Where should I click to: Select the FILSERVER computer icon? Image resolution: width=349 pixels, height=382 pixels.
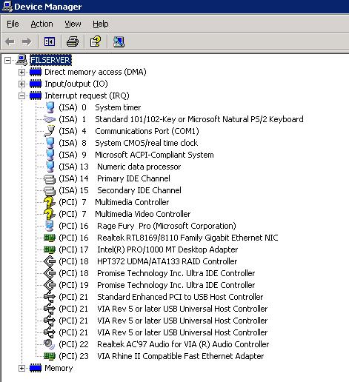[x=21, y=60]
